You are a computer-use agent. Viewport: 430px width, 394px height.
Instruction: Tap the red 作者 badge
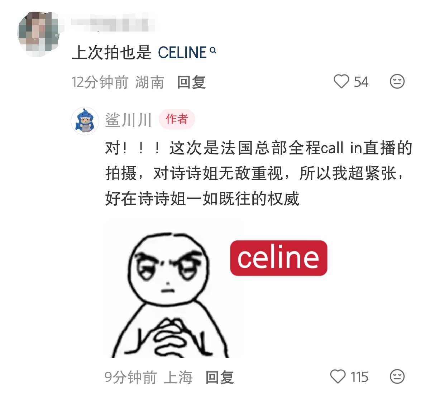point(177,119)
